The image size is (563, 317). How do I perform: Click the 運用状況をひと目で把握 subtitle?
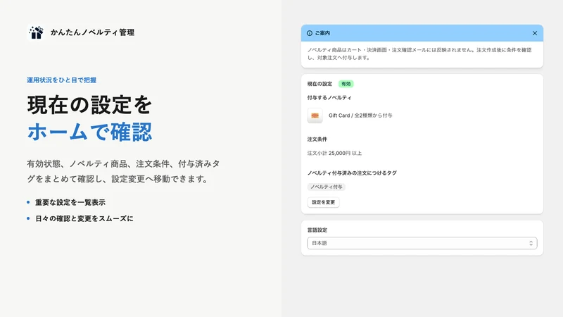[x=61, y=80]
